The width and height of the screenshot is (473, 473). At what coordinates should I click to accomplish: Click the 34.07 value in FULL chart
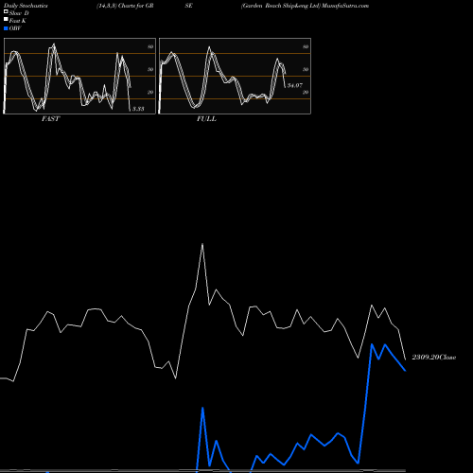tap(295, 85)
